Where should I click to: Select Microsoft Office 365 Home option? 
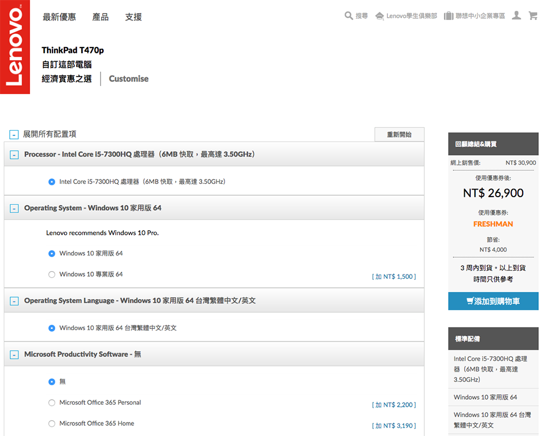[52, 424]
